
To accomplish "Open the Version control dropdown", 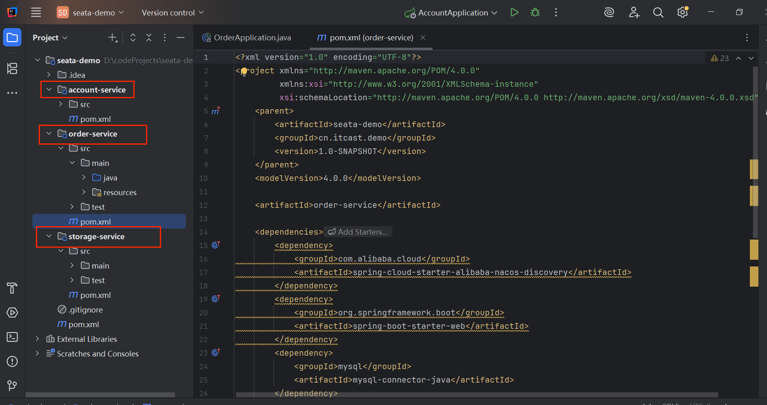I will click(173, 13).
